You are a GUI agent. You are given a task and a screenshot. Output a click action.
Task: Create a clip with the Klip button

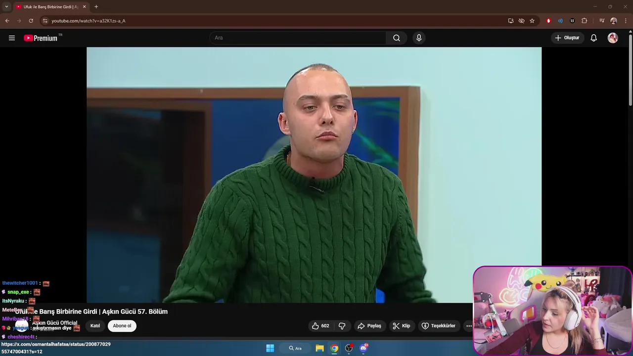pyautogui.click(x=402, y=326)
